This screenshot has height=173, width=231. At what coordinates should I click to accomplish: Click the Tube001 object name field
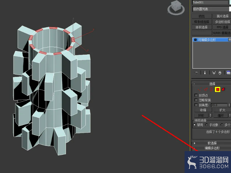210,2
